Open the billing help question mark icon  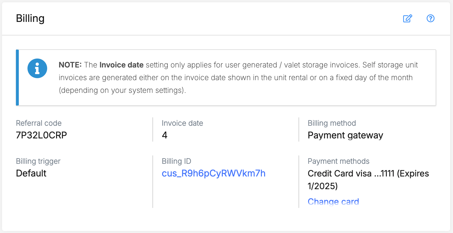point(430,19)
